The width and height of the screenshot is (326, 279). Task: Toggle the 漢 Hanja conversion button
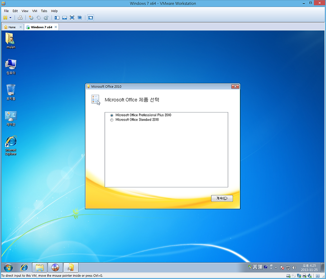[260, 267]
